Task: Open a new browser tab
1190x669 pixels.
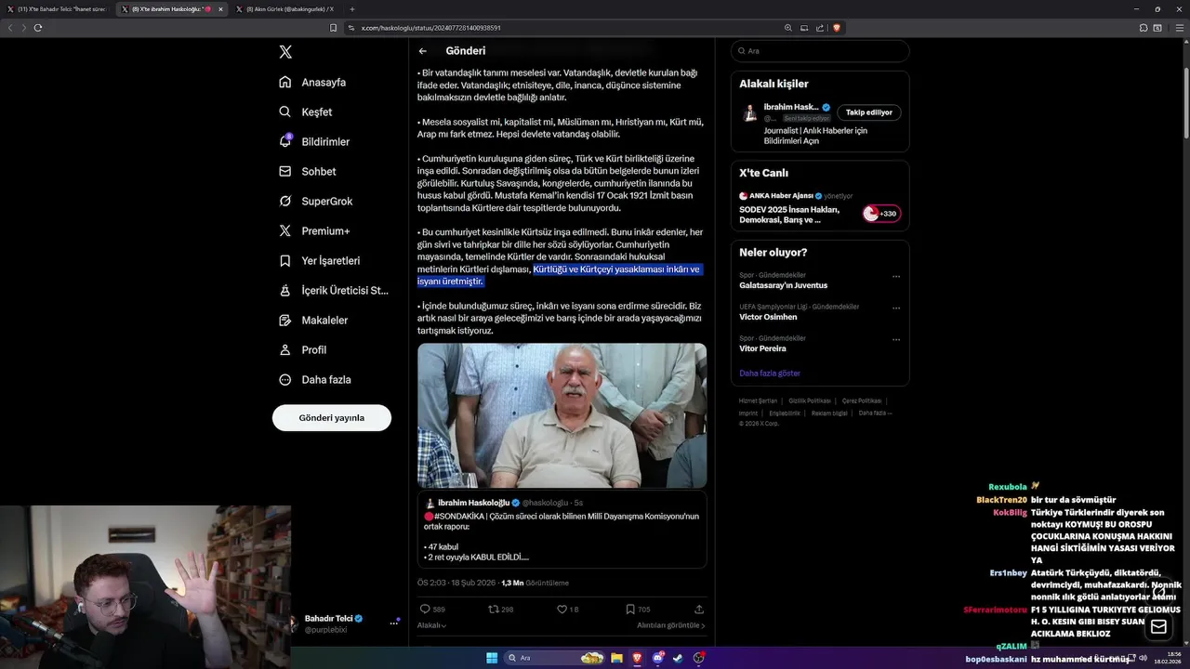Action: click(352, 9)
